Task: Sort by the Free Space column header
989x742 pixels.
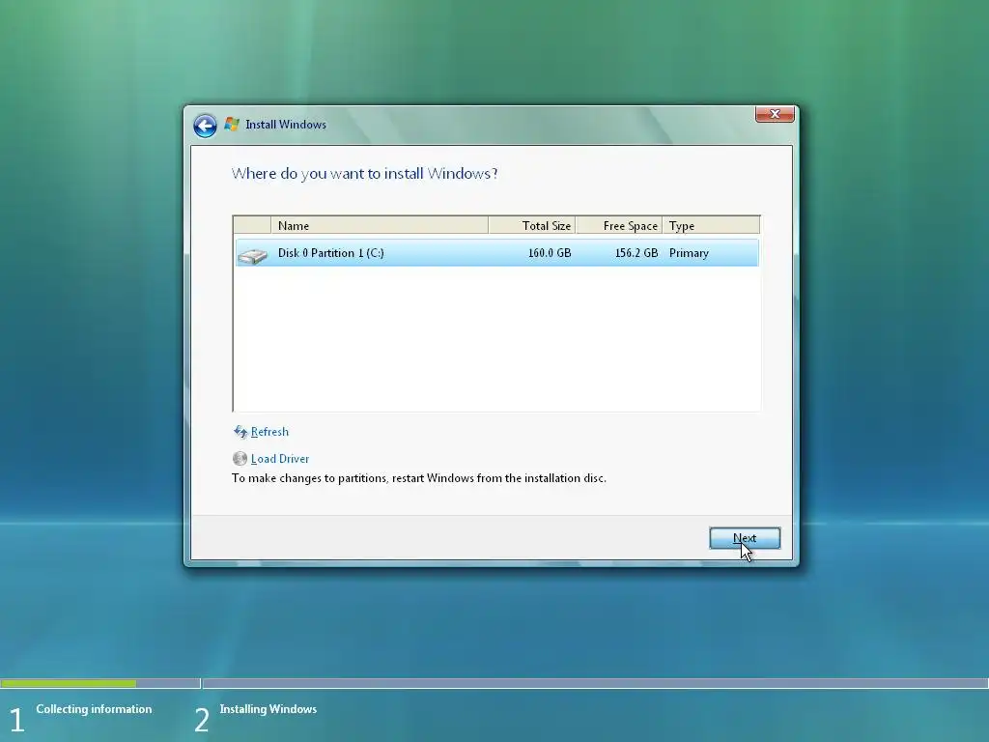Action: pyautogui.click(x=619, y=225)
